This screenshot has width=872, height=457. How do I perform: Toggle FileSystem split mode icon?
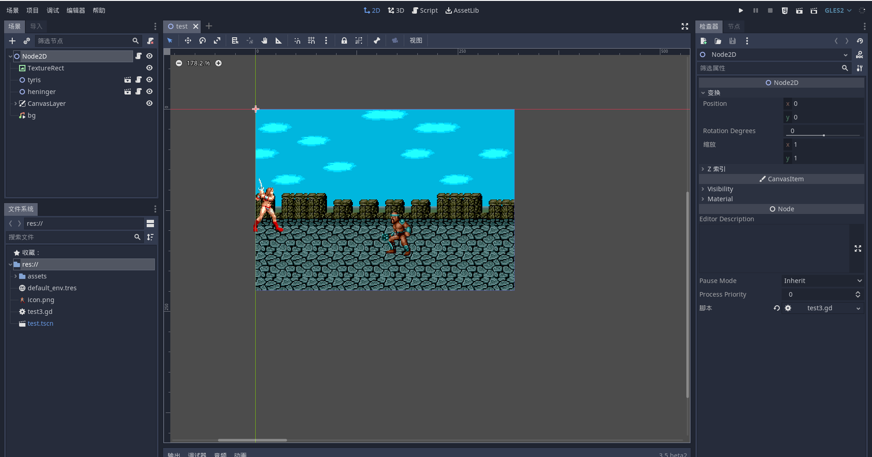[150, 223]
